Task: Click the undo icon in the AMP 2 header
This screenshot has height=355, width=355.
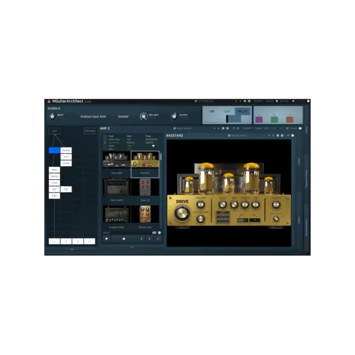Action: 234,128
